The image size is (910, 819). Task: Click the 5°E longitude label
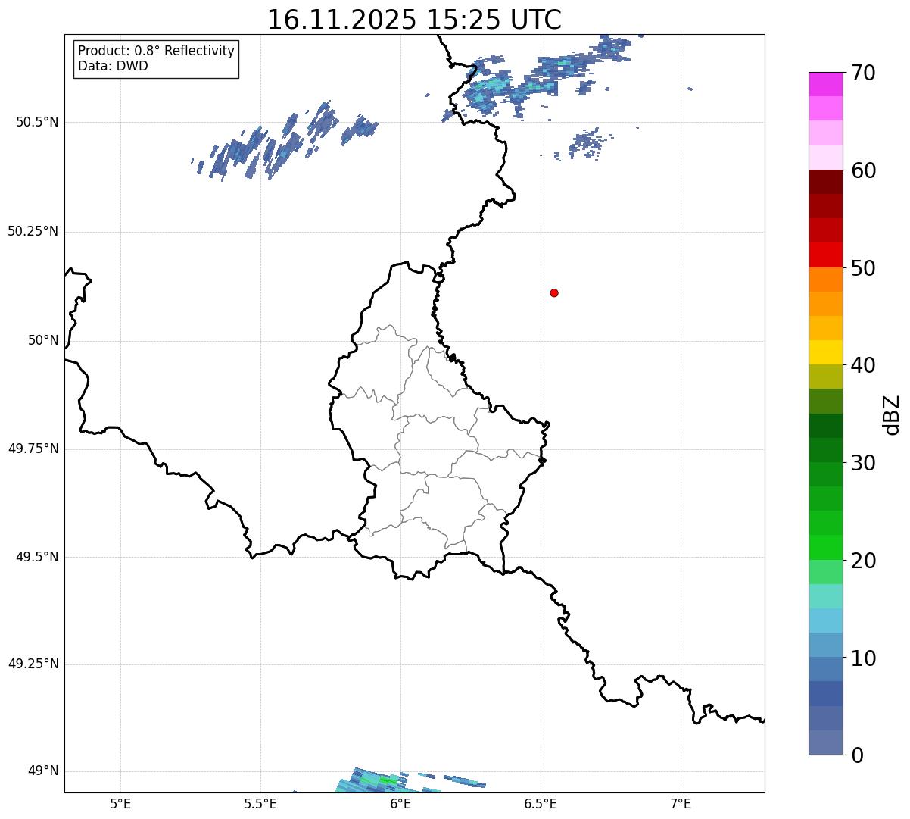tap(120, 803)
